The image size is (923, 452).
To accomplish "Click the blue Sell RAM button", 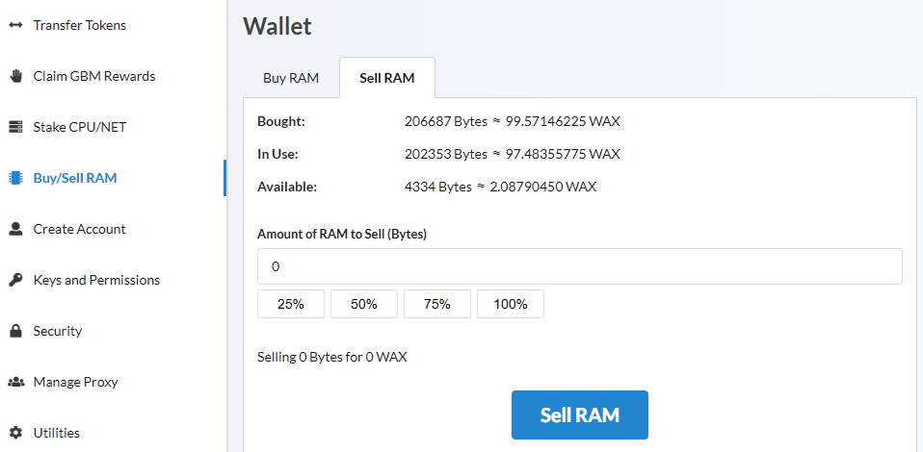I will [580, 414].
